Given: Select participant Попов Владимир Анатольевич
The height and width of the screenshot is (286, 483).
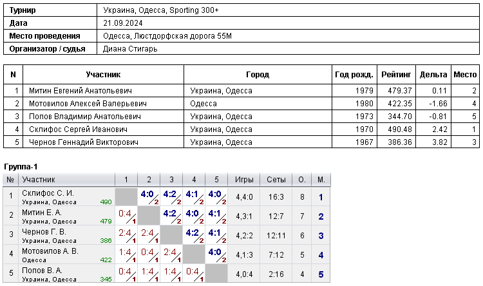Looking at the screenshot, I should 85,117.
